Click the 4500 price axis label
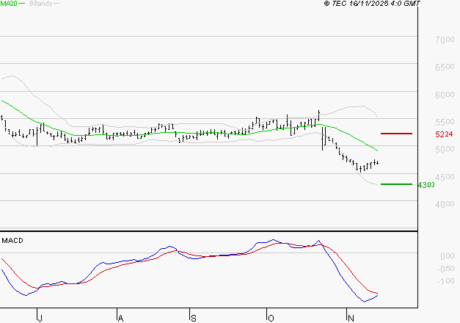 coord(445,177)
